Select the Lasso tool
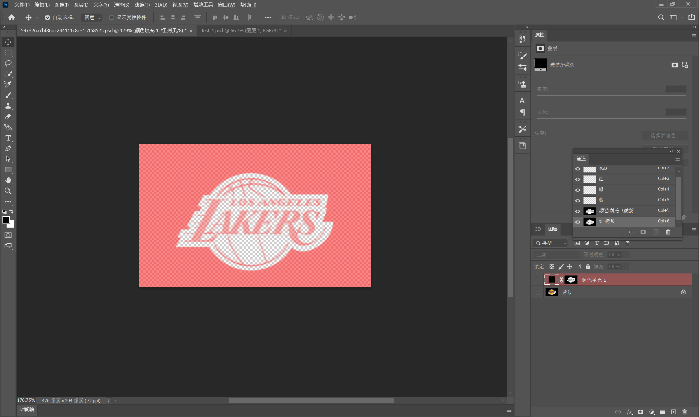The width and height of the screenshot is (699, 417). click(x=8, y=63)
